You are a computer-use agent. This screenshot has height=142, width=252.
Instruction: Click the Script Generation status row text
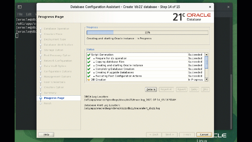102,55
